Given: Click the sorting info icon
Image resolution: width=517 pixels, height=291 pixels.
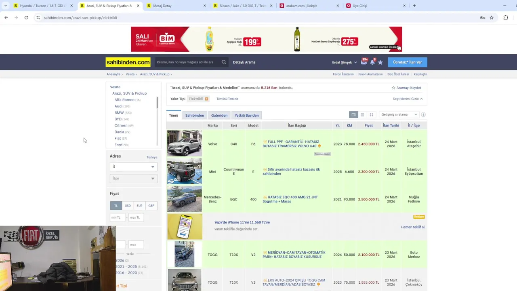Looking at the screenshot, I should pyautogui.click(x=423, y=115).
